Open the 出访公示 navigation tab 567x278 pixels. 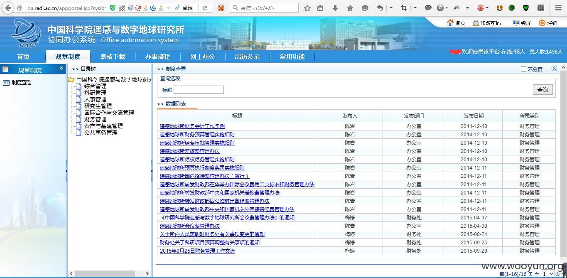coord(247,57)
